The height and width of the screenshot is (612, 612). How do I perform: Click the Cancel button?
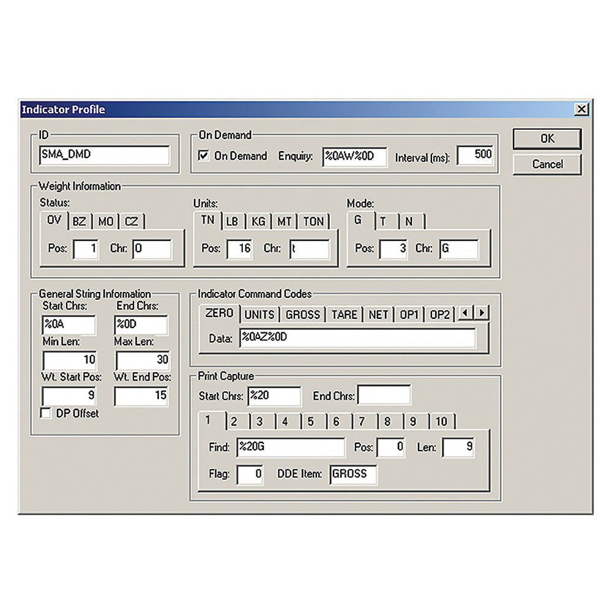pyautogui.click(x=547, y=164)
